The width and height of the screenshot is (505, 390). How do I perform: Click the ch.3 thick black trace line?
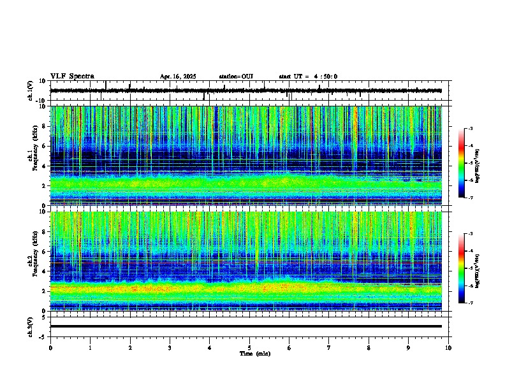pos(246,326)
